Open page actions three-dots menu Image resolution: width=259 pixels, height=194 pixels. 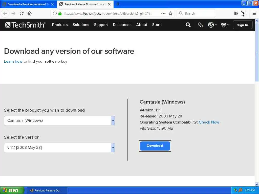click(163, 13)
